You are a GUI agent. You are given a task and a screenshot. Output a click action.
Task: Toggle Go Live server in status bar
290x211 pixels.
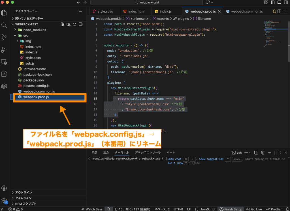254,209
